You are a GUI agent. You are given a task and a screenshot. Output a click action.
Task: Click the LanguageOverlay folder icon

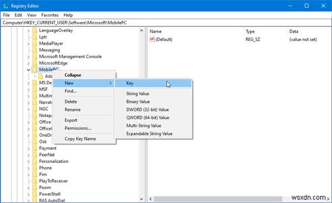(34, 30)
